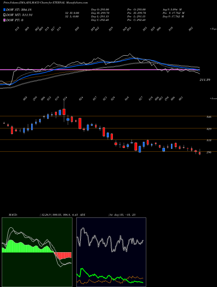Click the 'Day H: 299.70' value
Image resolution: width=217 pixels, height=287 pixels.
click(100, 13)
